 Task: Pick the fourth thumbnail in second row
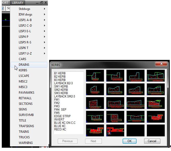[x=156, y=89]
